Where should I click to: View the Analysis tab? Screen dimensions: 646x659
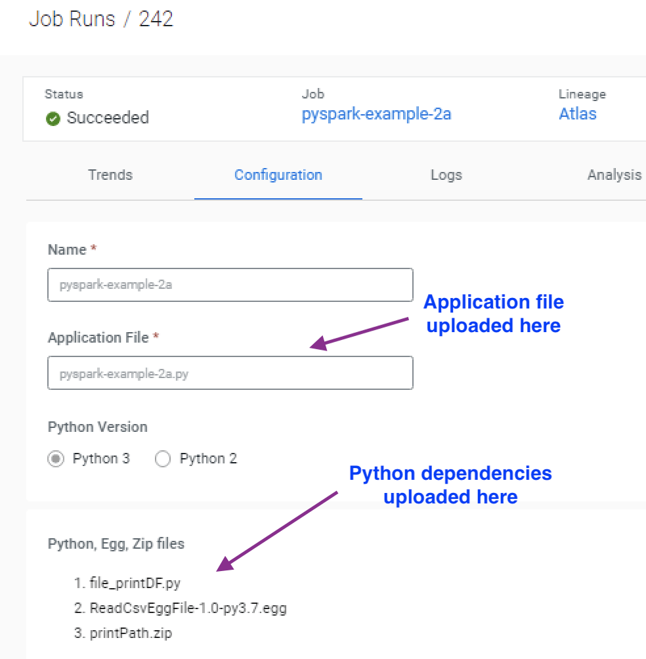pyautogui.click(x=614, y=175)
